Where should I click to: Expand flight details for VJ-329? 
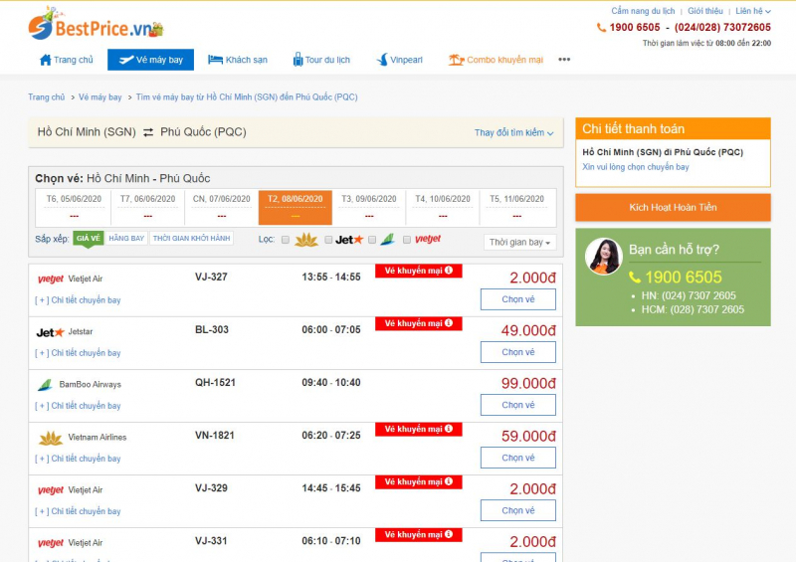[x=78, y=511]
